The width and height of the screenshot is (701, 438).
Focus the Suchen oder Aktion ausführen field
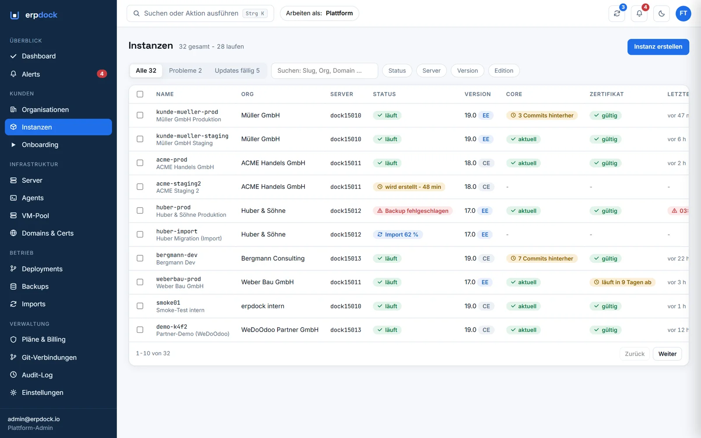coord(200,14)
